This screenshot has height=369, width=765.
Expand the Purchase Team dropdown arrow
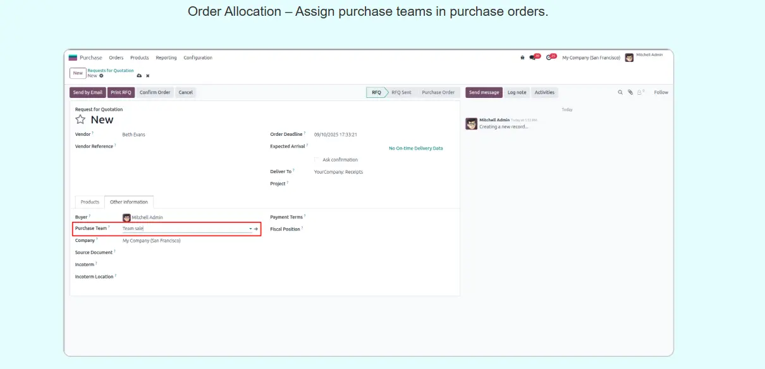250,229
